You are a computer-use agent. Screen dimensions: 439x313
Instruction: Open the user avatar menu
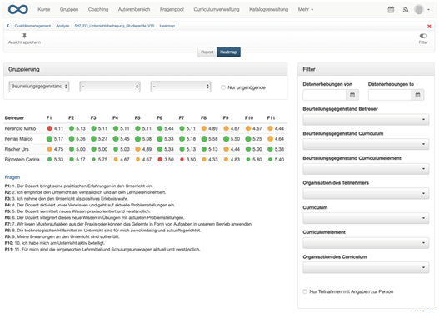(x=422, y=9)
